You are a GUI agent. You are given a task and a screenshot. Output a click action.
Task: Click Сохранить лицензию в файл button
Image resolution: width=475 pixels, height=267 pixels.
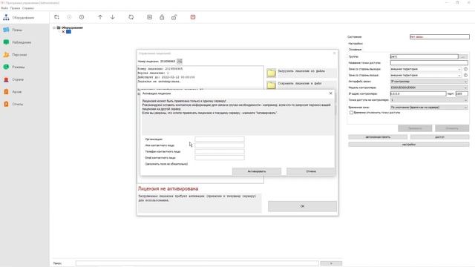(x=302, y=85)
